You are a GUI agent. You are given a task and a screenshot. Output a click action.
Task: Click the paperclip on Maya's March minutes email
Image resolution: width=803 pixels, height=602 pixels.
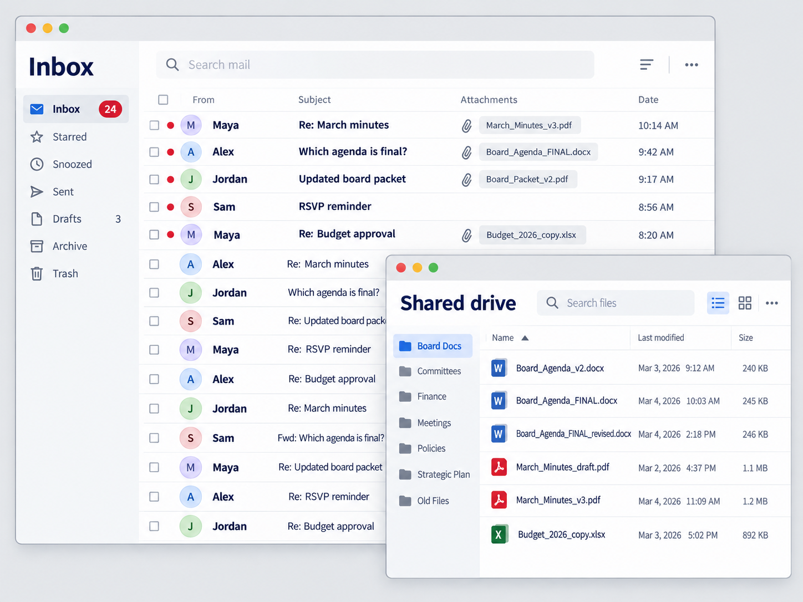(467, 126)
